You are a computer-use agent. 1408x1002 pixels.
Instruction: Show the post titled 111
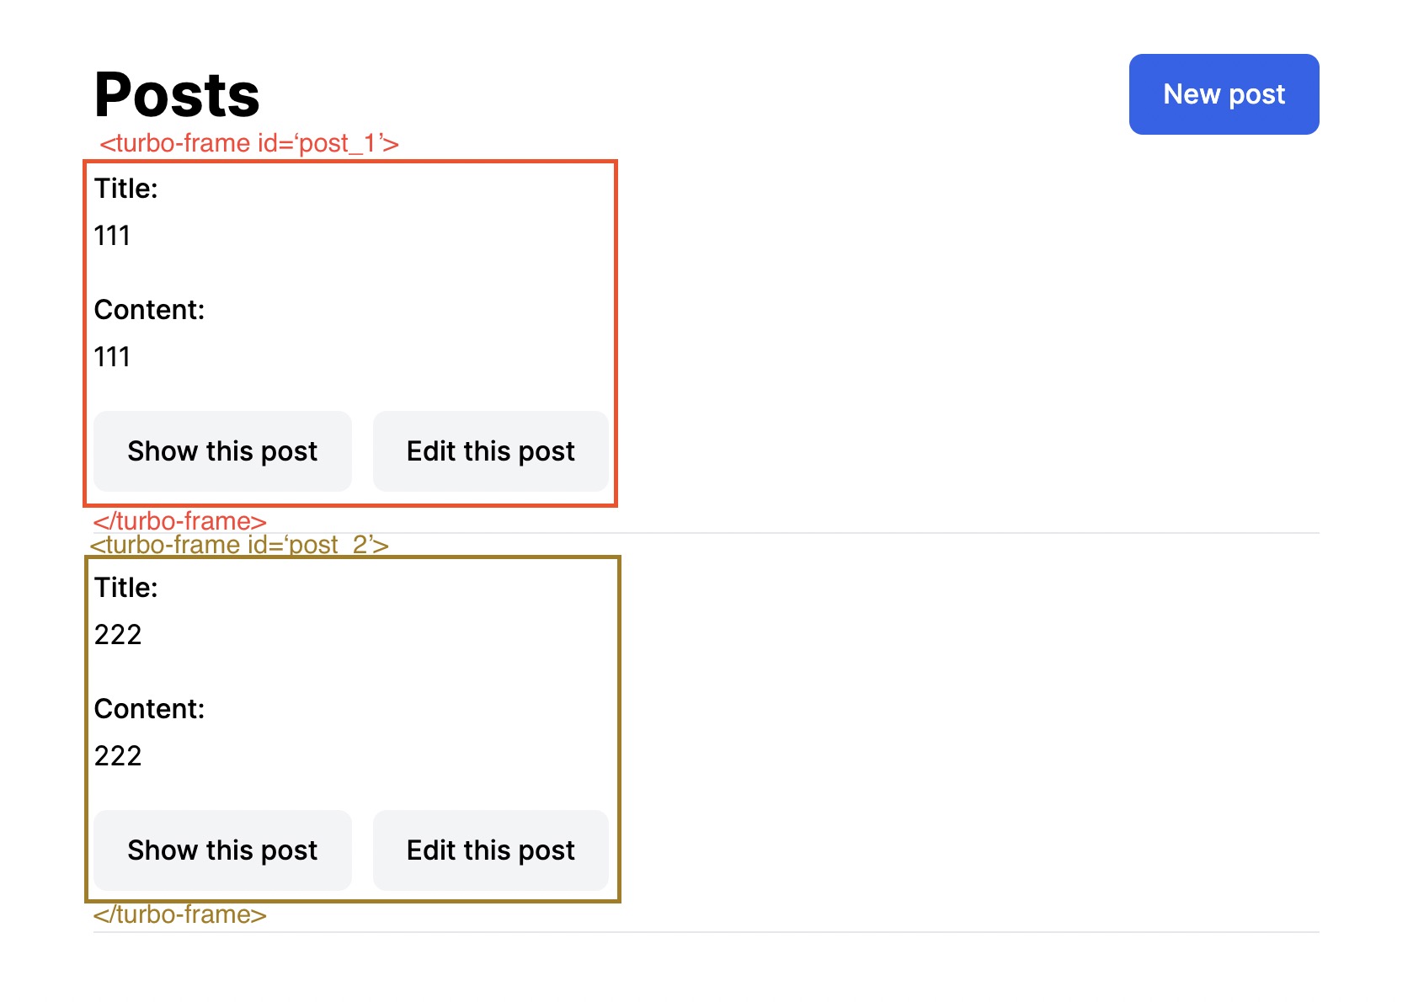point(222,451)
